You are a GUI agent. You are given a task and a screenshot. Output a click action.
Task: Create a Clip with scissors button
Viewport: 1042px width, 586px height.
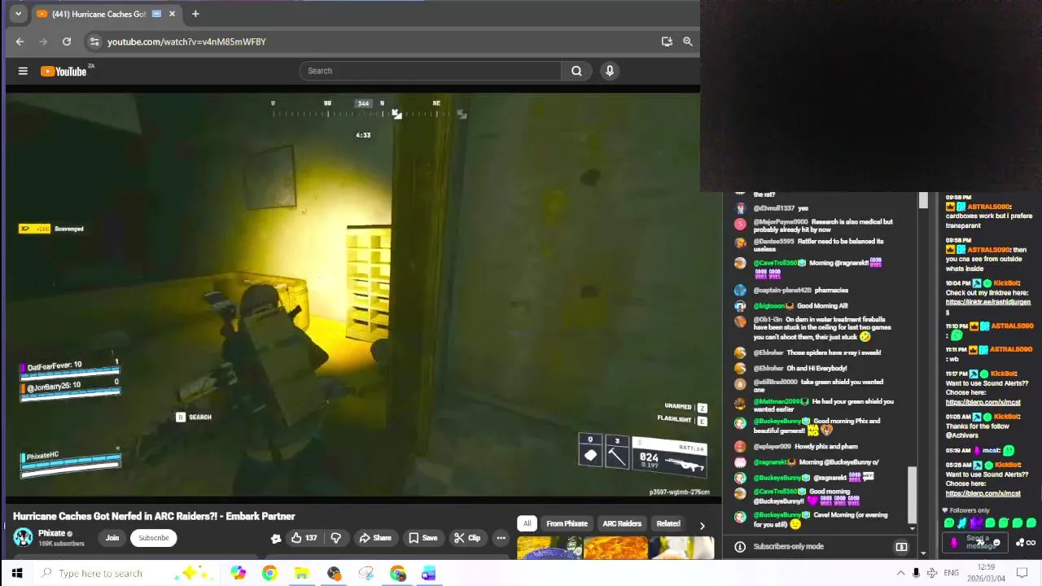coord(467,538)
